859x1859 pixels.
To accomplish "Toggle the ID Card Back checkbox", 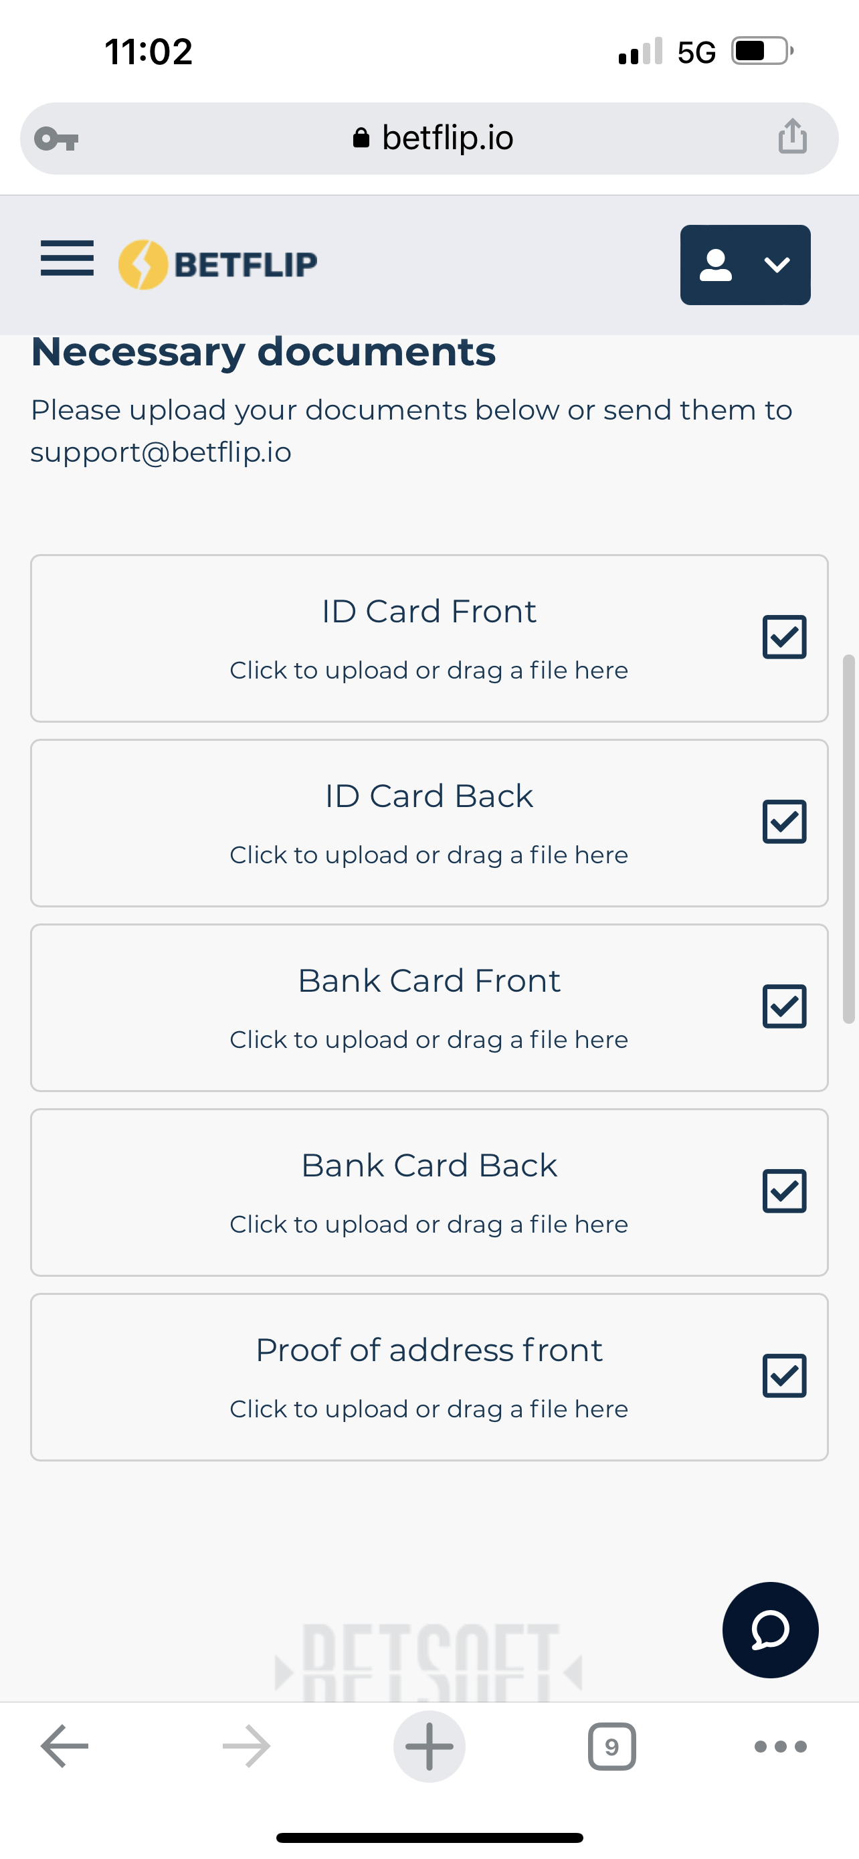I will coord(784,822).
